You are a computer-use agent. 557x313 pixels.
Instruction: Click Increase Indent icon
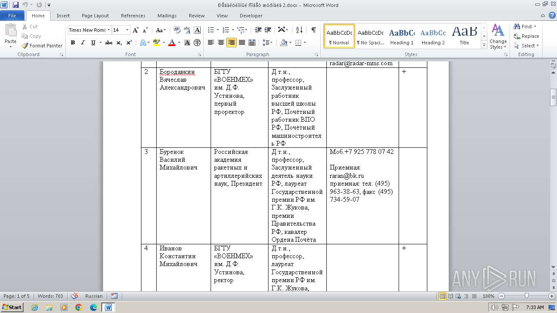(268, 30)
